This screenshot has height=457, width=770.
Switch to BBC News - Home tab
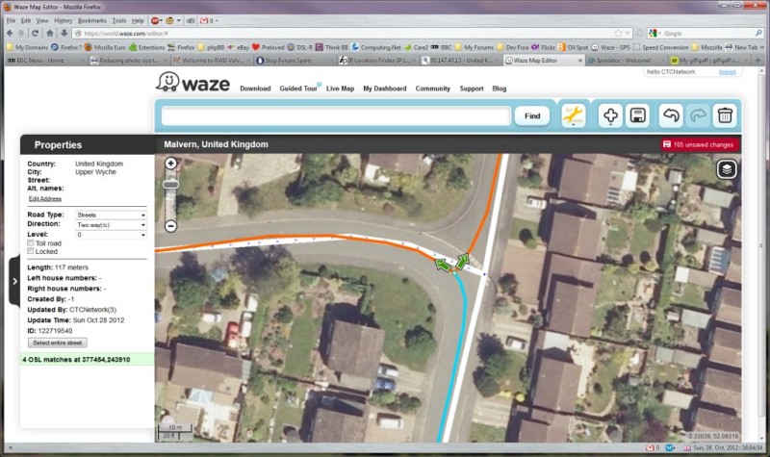pyautogui.click(x=45, y=61)
